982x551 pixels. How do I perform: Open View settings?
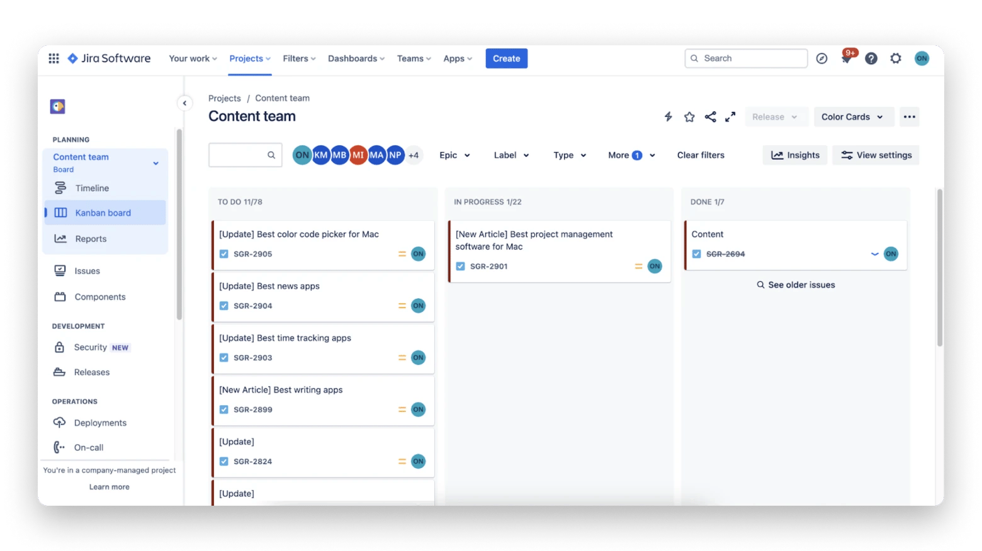click(876, 155)
